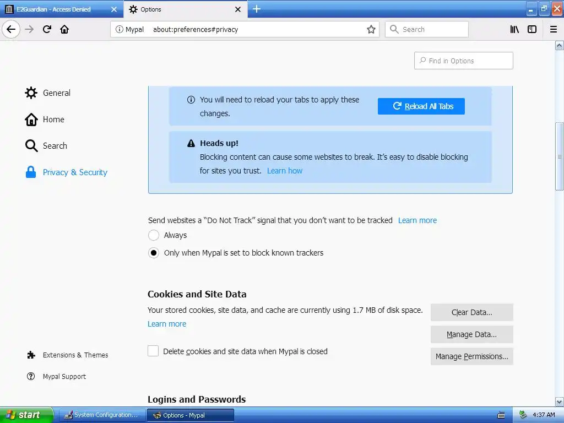Click the site info icon next to Mypal

[119, 29]
